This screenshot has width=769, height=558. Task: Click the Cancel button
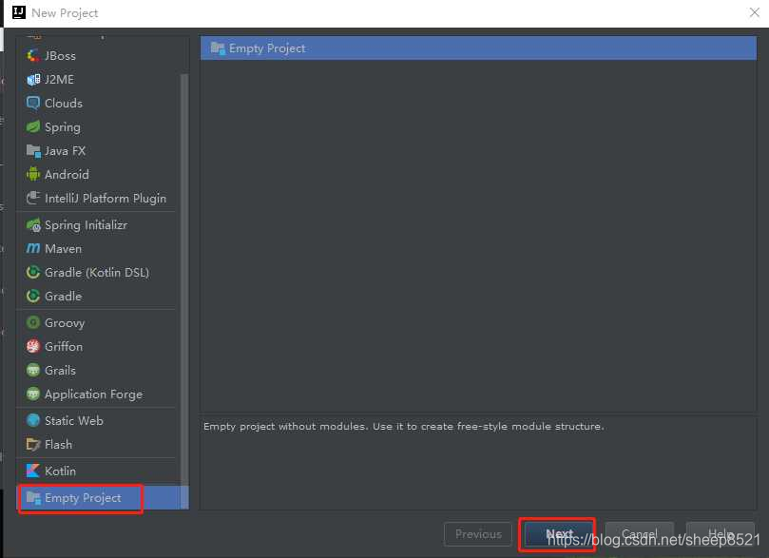pos(639,534)
